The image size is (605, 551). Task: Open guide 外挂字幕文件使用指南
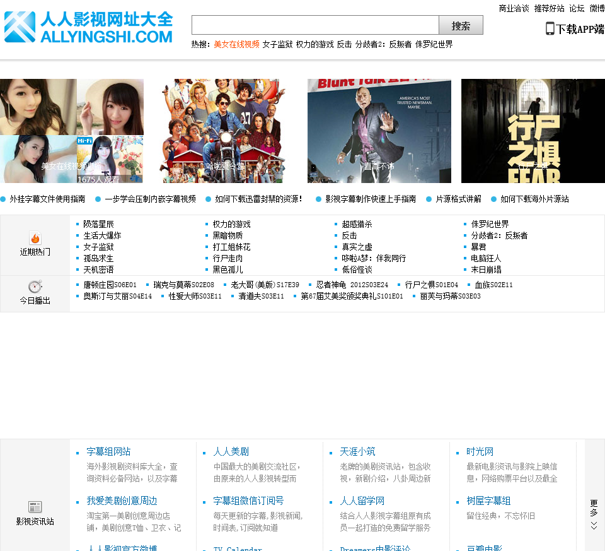[47, 199]
